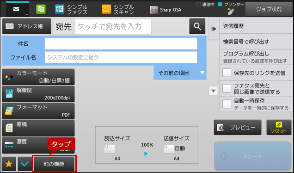Open 原稿 original setting
Image resolution: width=294 pixels, height=173 pixels.
tap(38, 128)
